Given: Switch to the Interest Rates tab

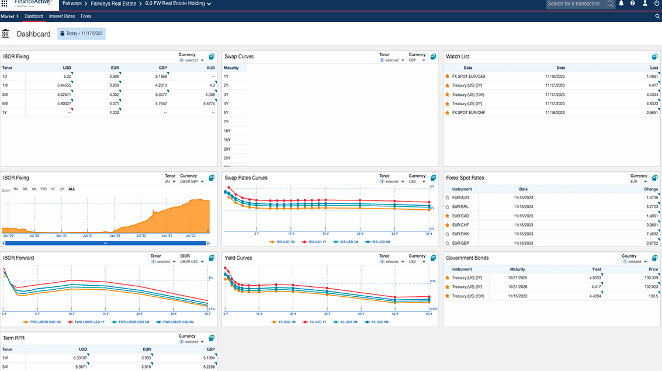Looking at the screenshot, I should (61, 16).
